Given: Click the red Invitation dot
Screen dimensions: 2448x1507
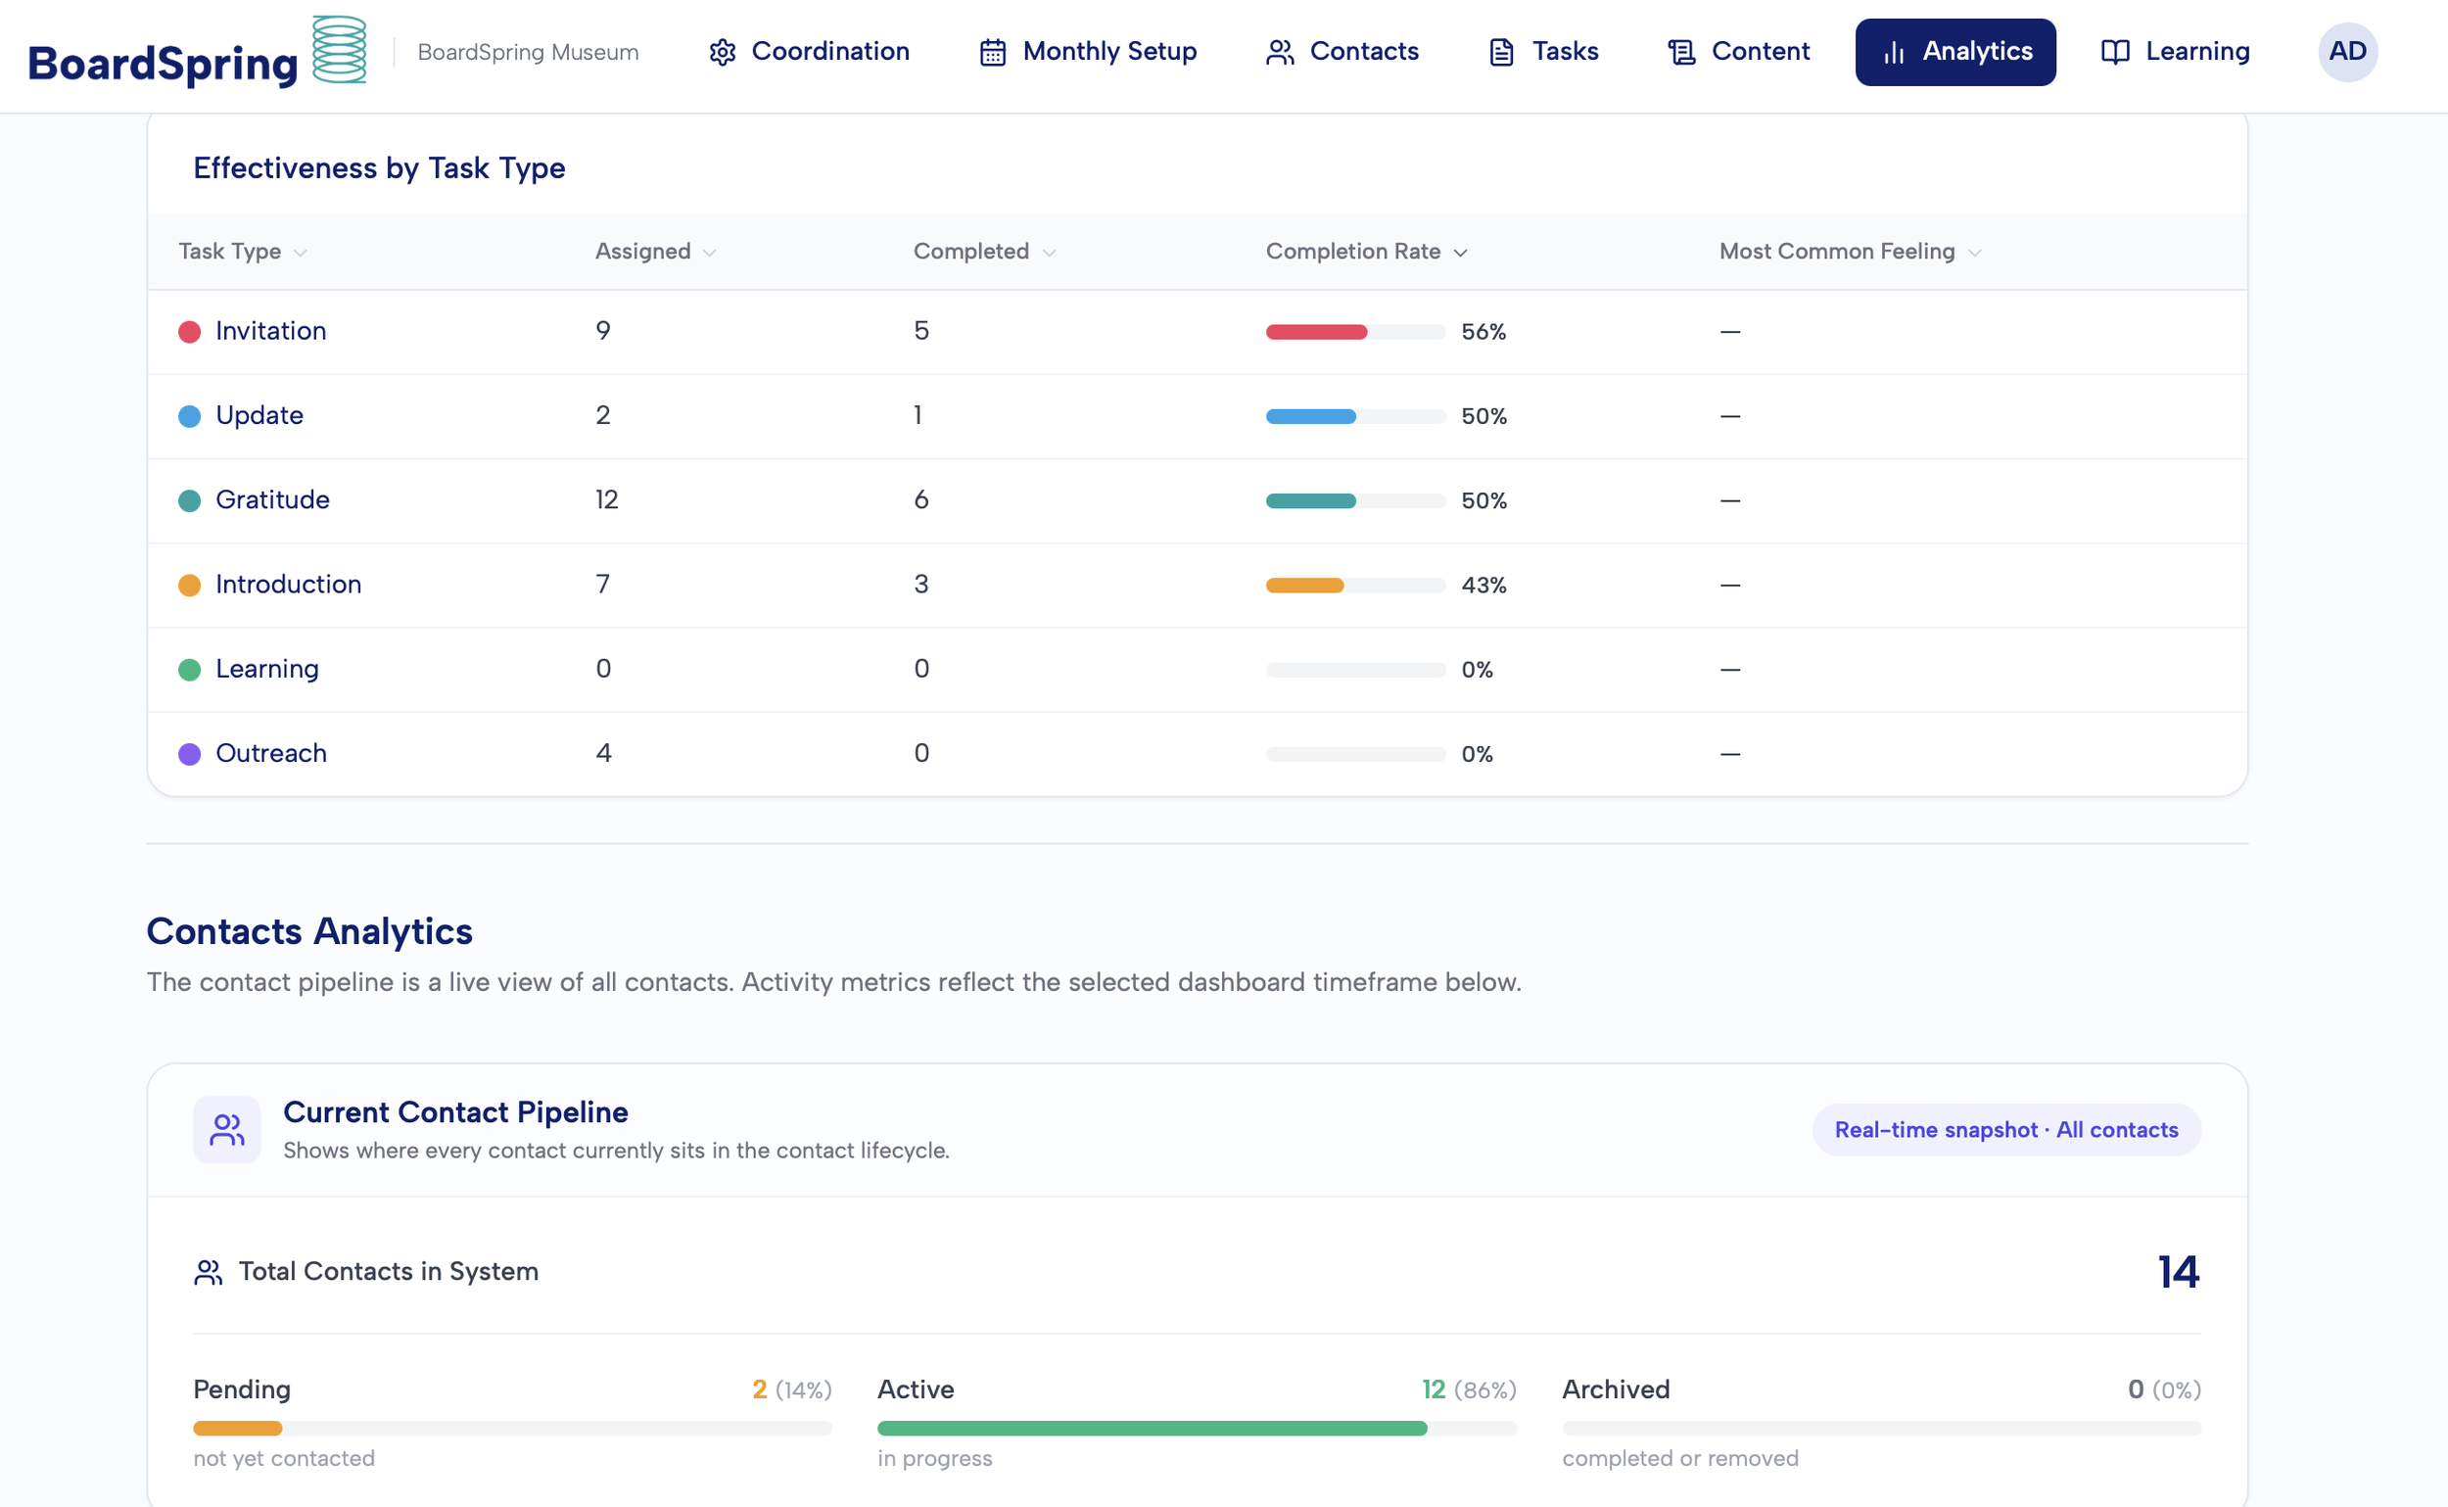Looking at the screenshot, I should click(189, 332).
